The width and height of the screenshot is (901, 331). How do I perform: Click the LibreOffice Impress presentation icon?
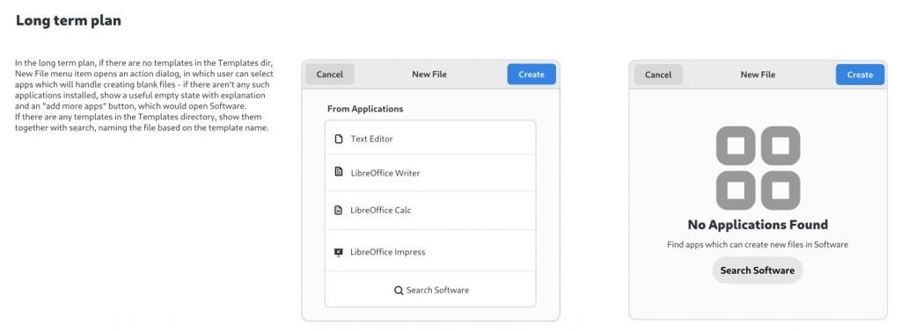(x=339, y=252)
